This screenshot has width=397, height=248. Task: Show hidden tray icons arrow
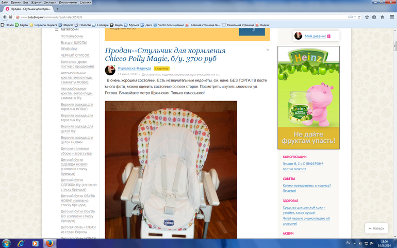click(x=356, y=243)
